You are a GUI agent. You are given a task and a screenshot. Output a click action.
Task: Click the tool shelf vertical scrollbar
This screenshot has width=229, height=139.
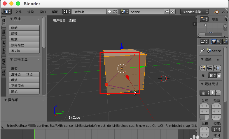pos(44,32)
